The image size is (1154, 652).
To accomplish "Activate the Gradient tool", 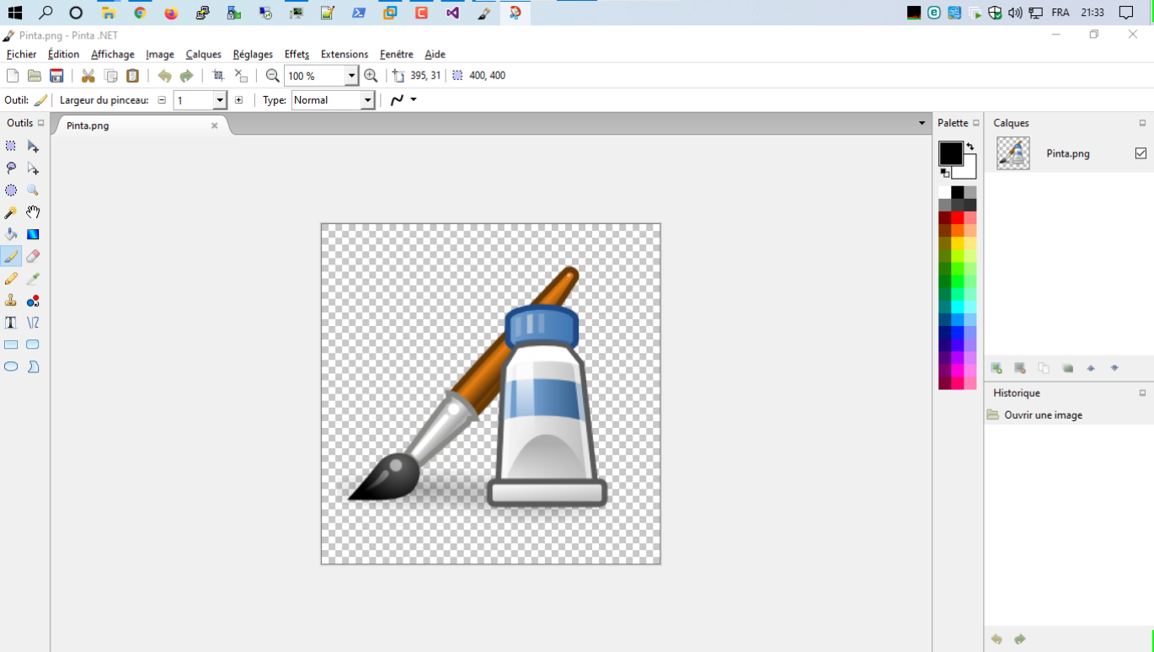I will point(33,234).
